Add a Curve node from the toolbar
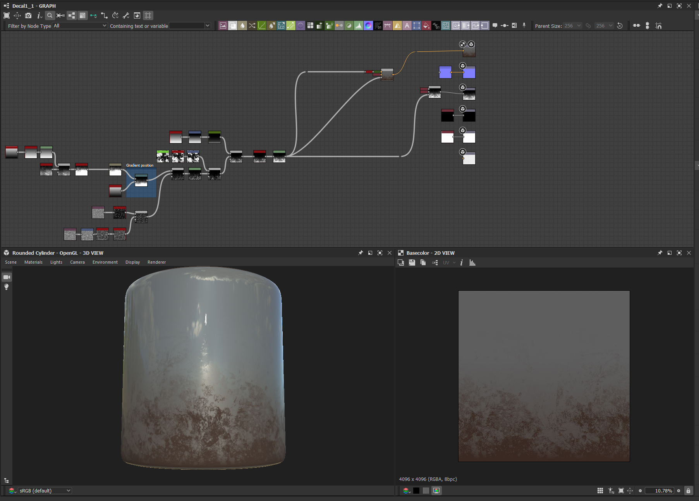The width and height of the screenshot is (699, 501). (262, 26)
